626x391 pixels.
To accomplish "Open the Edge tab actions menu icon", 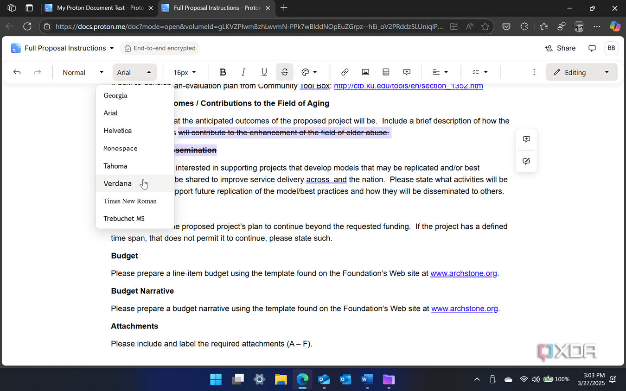I will (x=29, y=8).
